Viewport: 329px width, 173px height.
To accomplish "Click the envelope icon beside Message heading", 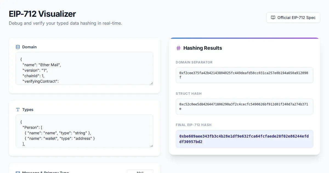I will point(18,172).
